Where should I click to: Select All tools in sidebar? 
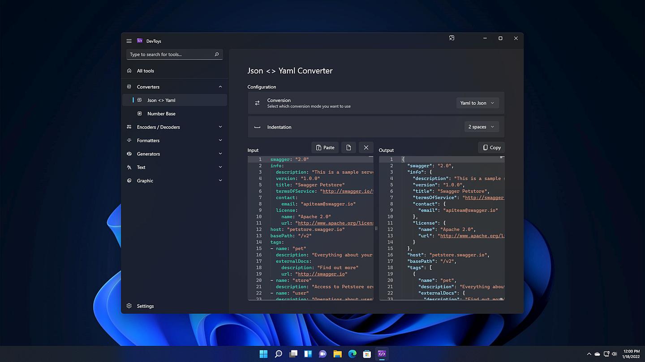click(174, 71)
